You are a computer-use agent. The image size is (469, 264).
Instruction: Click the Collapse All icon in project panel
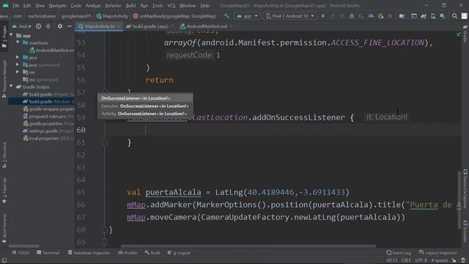click(x=48, y=26)
